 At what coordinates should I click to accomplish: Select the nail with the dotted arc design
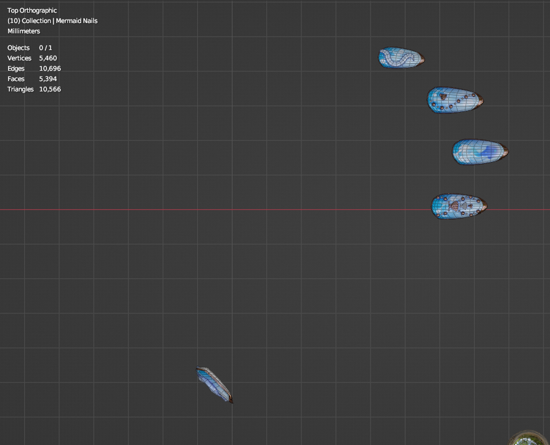click(x=455, y=100)
